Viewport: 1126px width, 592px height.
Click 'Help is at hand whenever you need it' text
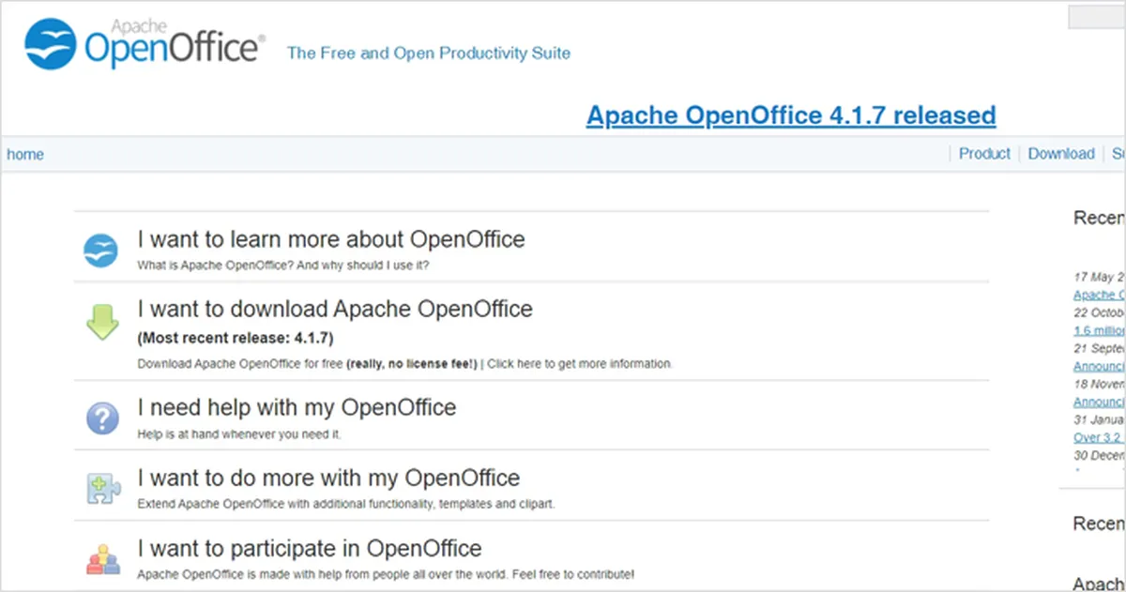click(x=239, y=434)
